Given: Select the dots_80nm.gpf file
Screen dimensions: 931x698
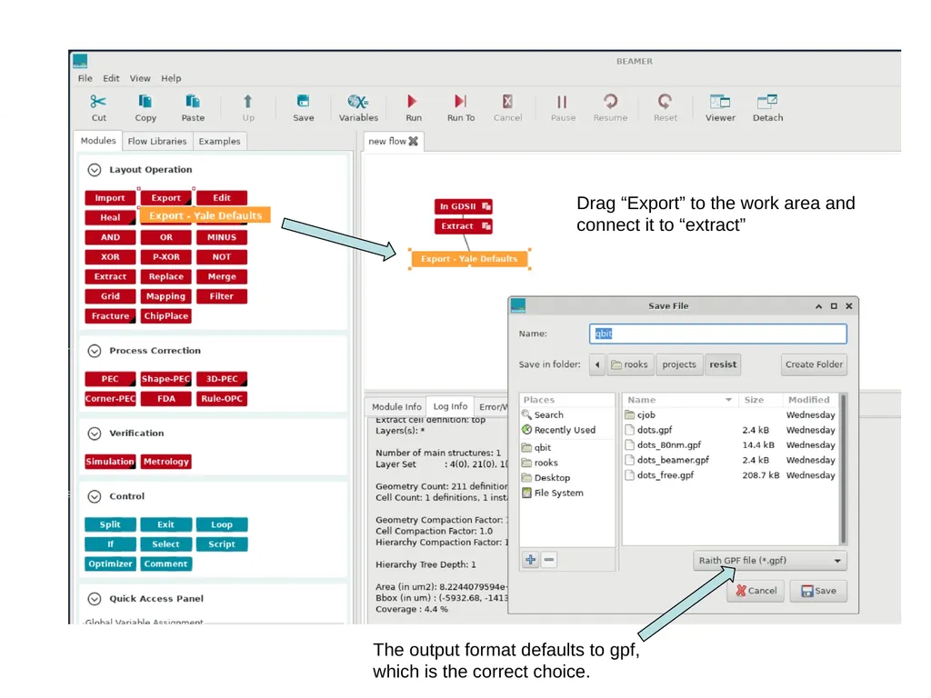Looking at the screenshot, I should (x=730, y=445).
